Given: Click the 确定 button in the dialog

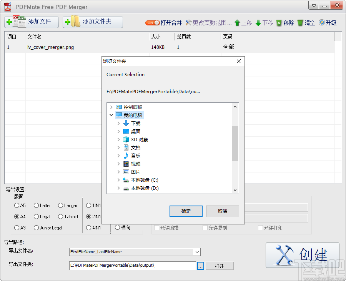Looking at the screenshot, I should (186, 211).
